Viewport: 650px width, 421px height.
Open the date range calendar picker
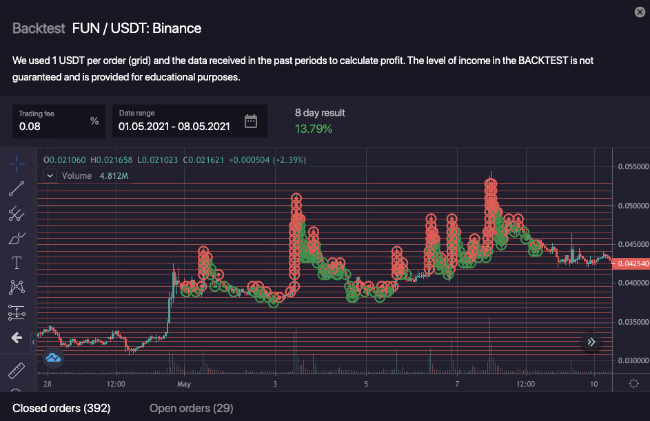click(x=251, y=122)
